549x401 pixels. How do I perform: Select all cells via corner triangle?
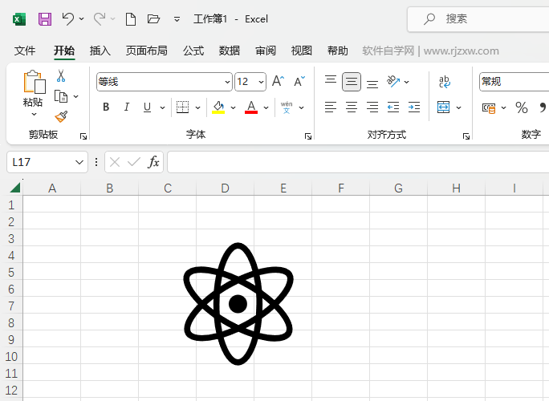point(14,188)
